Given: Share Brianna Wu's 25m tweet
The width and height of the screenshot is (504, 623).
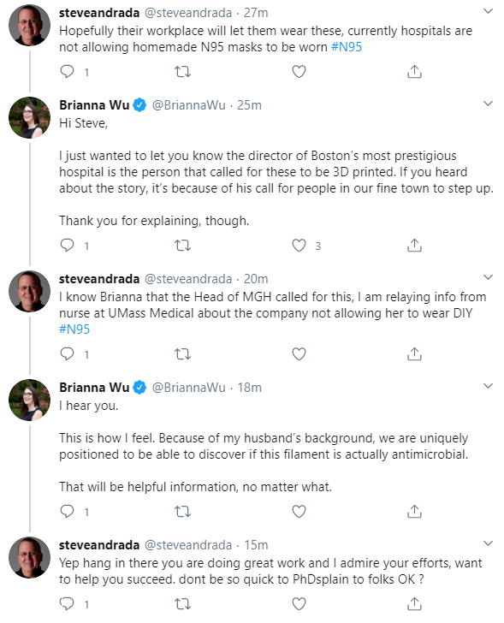Looking at the screenshot, I should click(x=414, y=246).
